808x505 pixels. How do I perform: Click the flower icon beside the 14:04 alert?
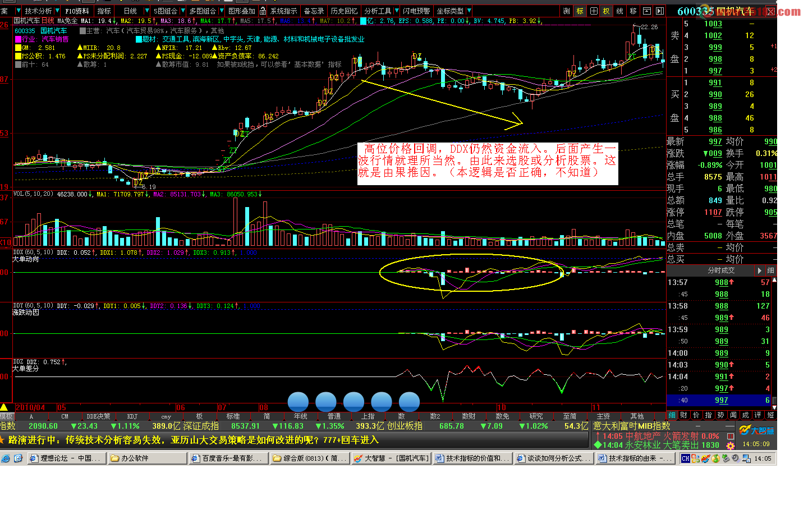coord(730,446)
